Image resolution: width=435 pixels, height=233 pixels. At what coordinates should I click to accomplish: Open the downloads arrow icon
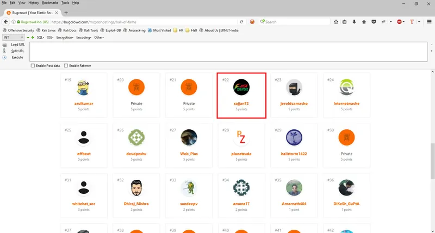click(355, 22)
